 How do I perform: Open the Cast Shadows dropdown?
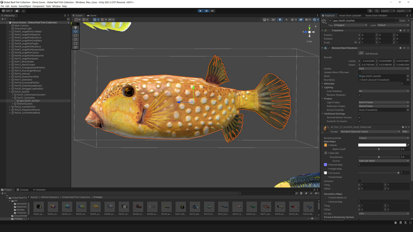[383, 91]
